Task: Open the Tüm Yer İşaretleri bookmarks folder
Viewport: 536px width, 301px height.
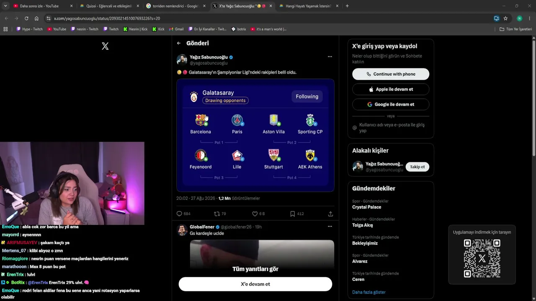Action: pyautogui.click(x=515, y=29)
